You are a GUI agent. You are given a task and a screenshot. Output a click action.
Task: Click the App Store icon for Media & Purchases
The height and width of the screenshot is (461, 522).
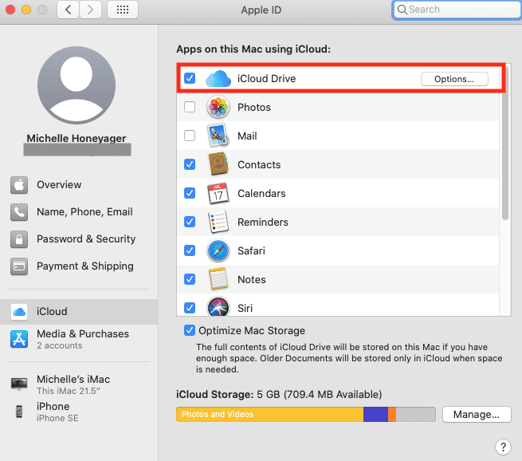19,339
